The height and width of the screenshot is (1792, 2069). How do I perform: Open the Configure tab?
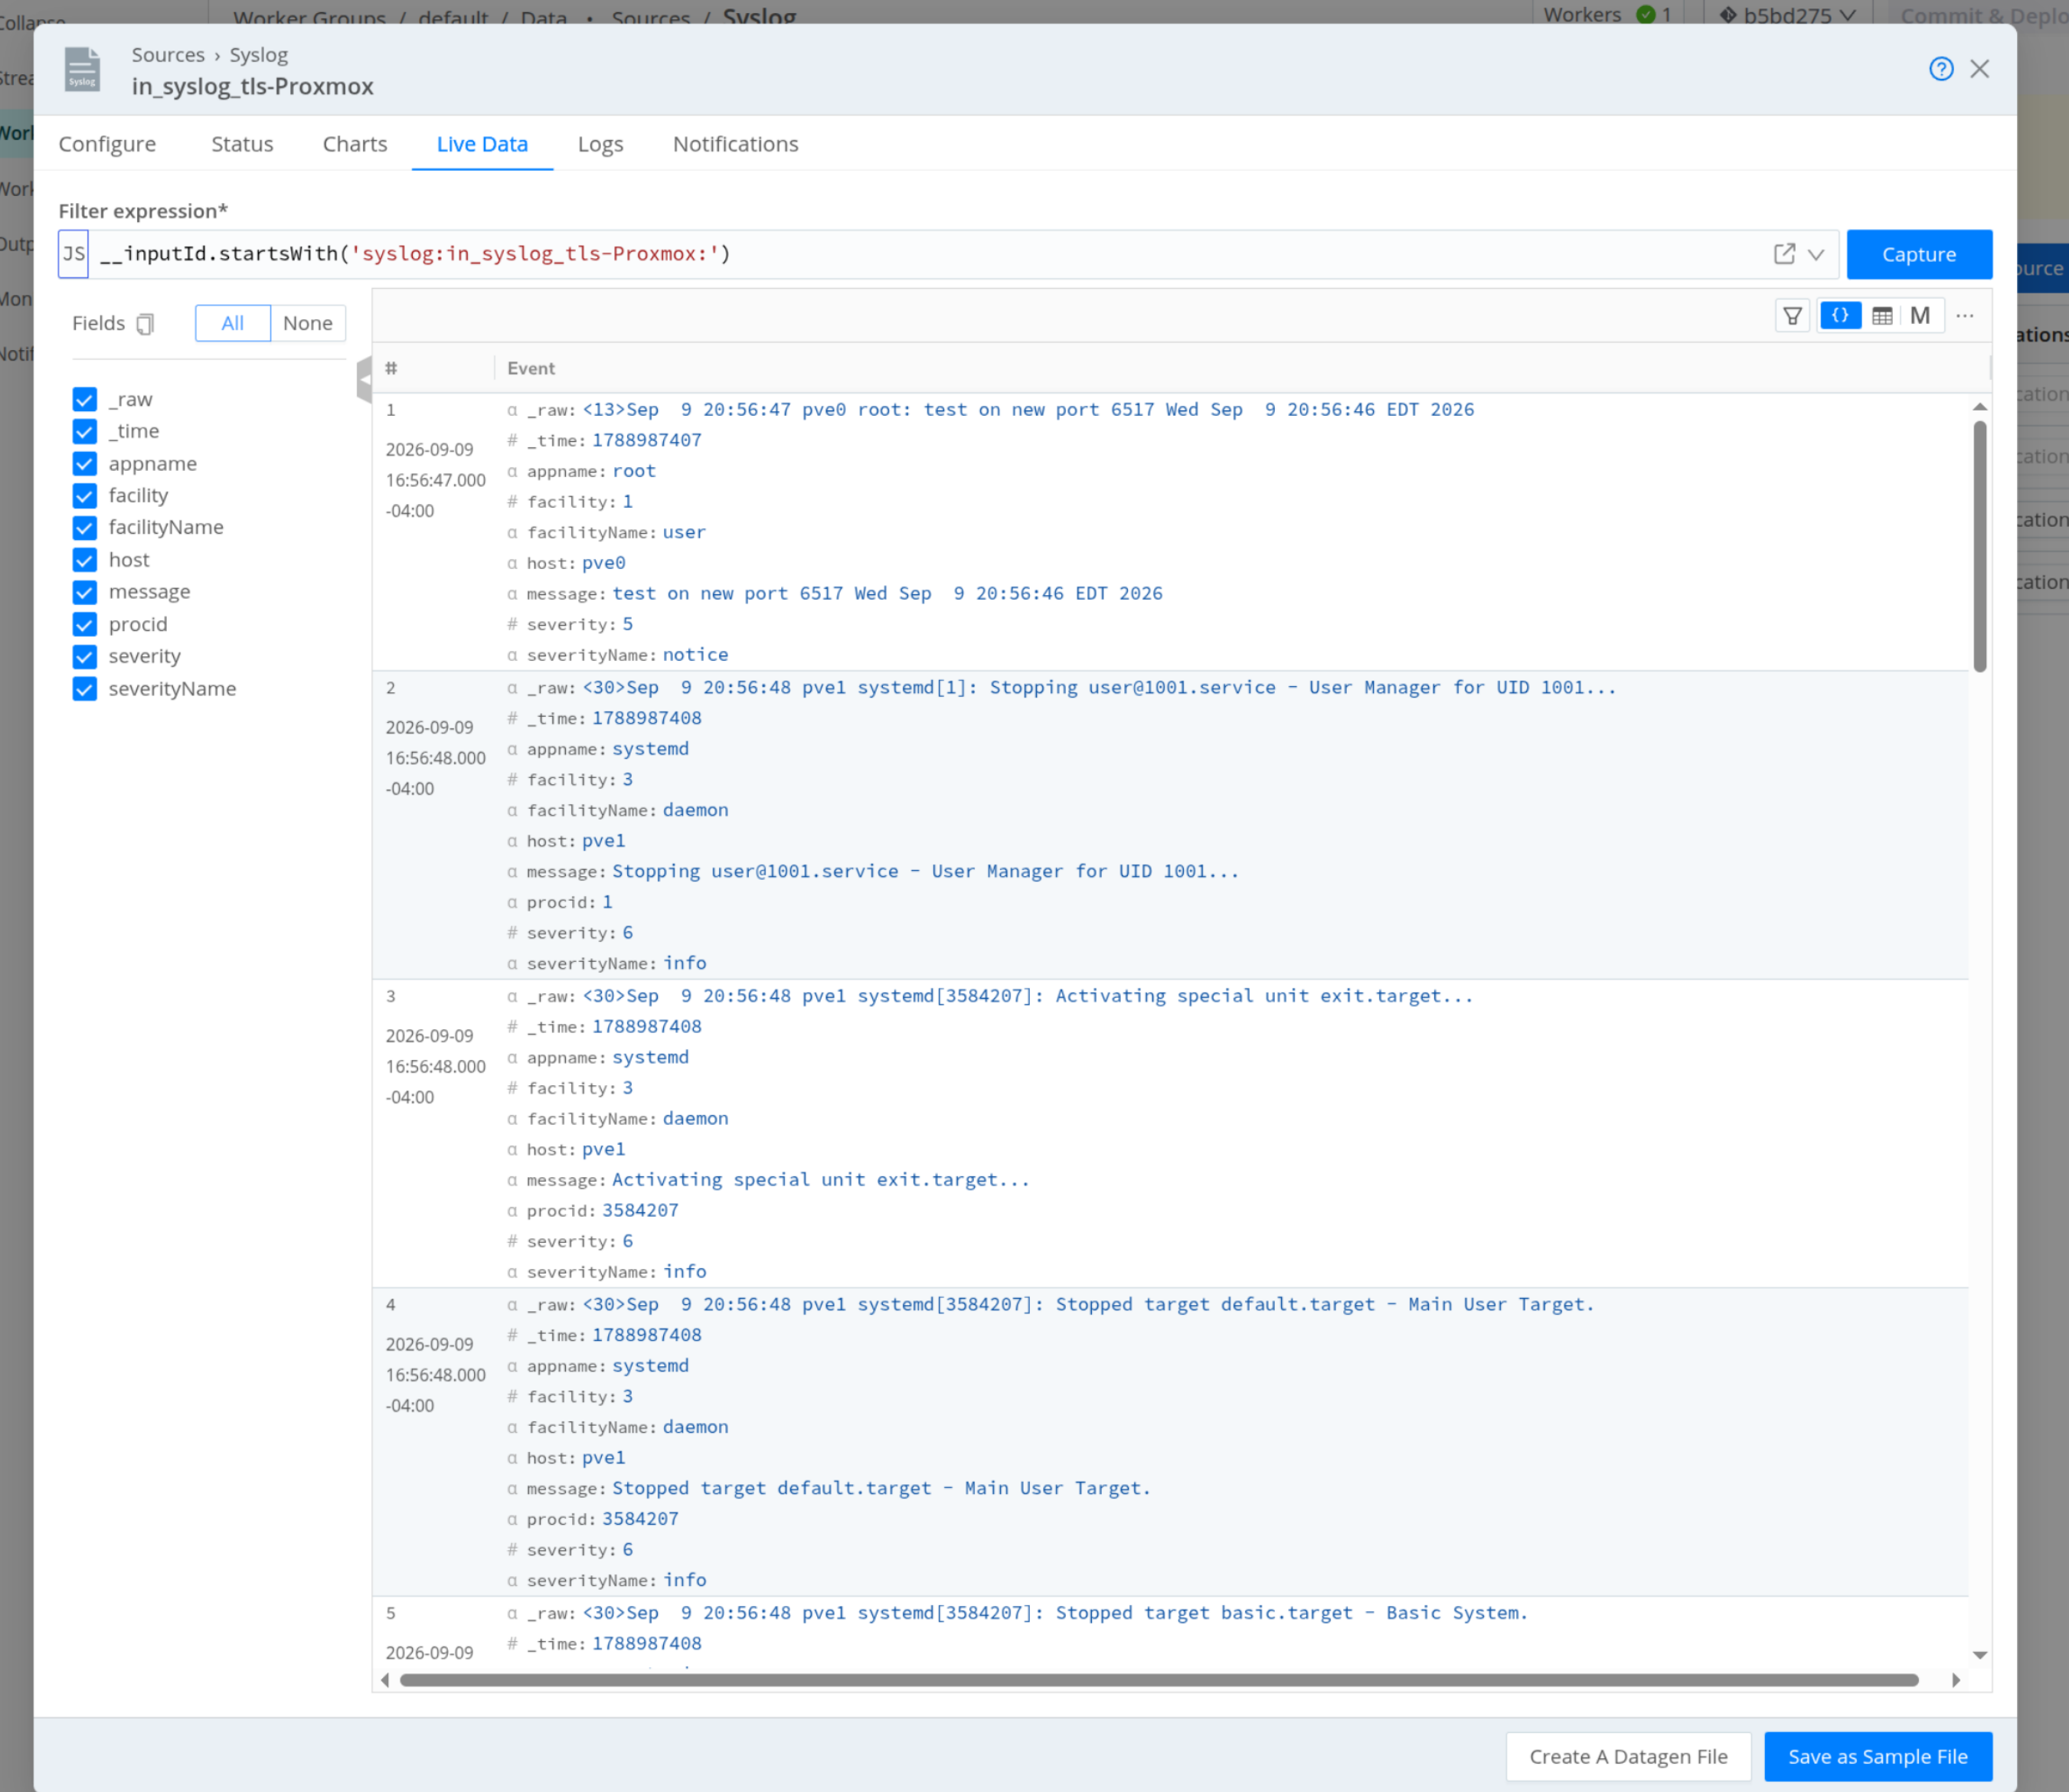[x=107, y=144]
